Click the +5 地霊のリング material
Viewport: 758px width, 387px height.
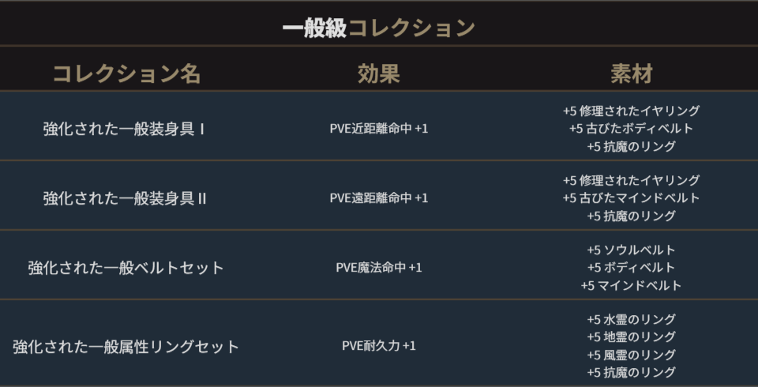pos(631,337)
